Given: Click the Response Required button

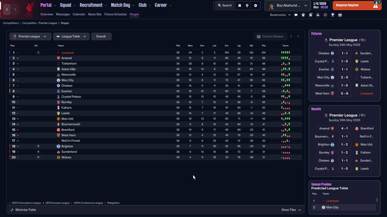Looking at the screenshot, I should 357,5.
